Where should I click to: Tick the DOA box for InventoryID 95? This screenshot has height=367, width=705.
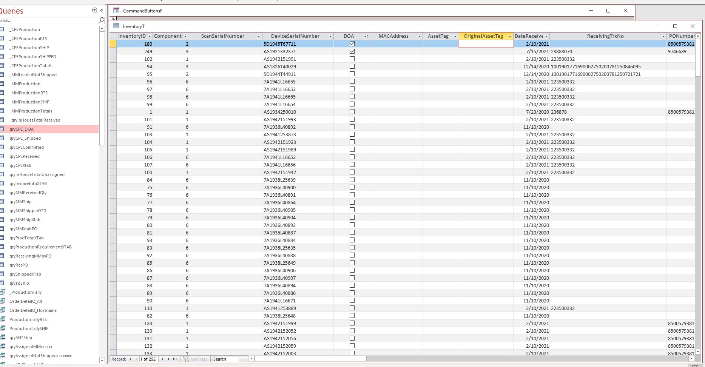352,74
